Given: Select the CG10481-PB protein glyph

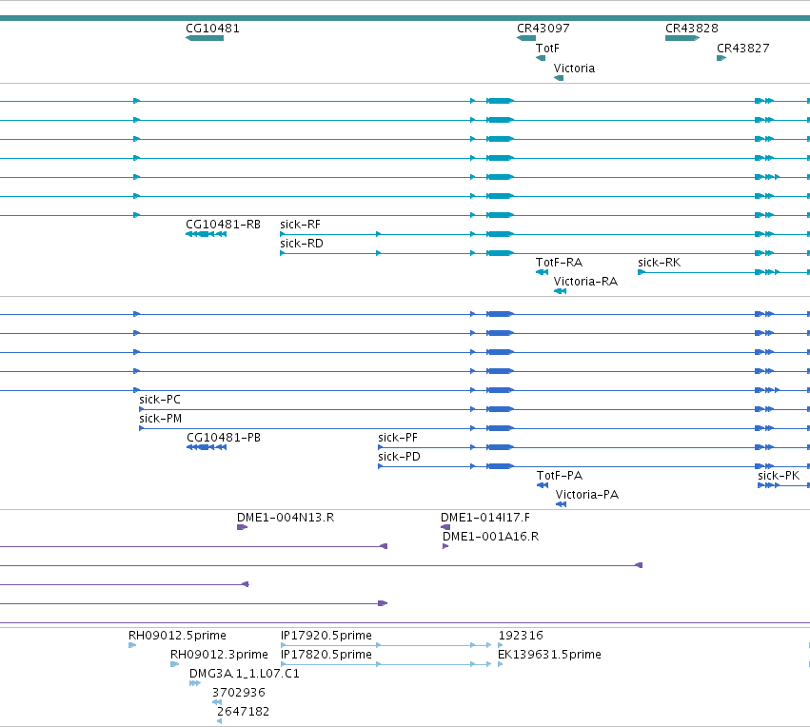Looking at the screenshot, I should point(207,447).
